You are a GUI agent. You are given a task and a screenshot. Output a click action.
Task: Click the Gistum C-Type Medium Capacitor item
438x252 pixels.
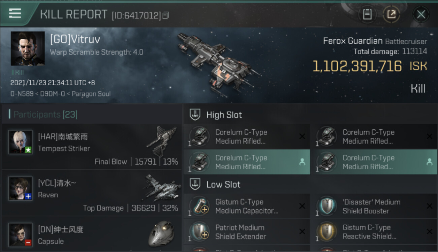(246, 206)
